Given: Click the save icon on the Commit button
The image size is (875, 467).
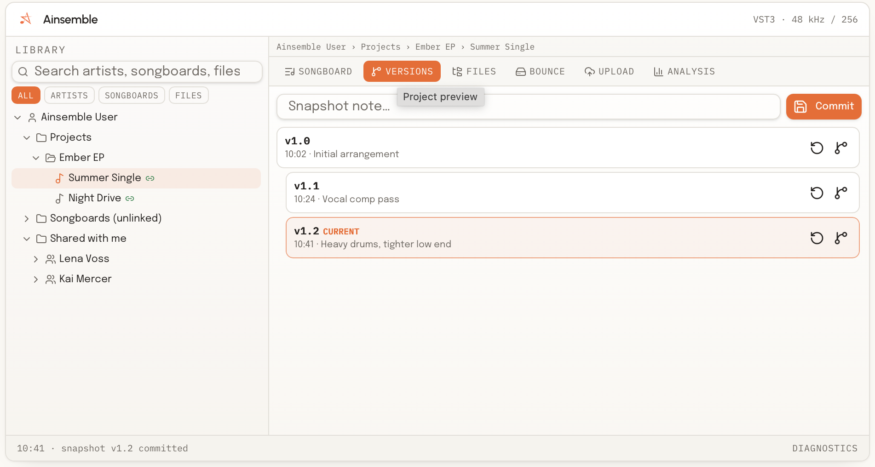Looking at the screenshot, I should (800, 107).
